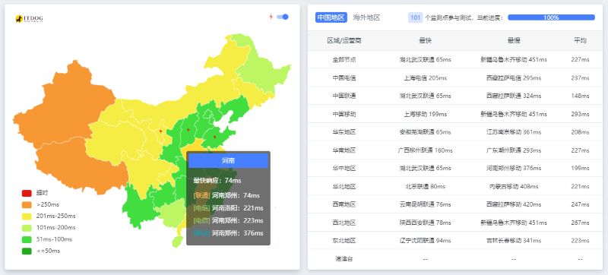This screenshot has height=275, width=608.
Task: Click 河南郑州 223ms tooltip entry
Action: [228, 220]
